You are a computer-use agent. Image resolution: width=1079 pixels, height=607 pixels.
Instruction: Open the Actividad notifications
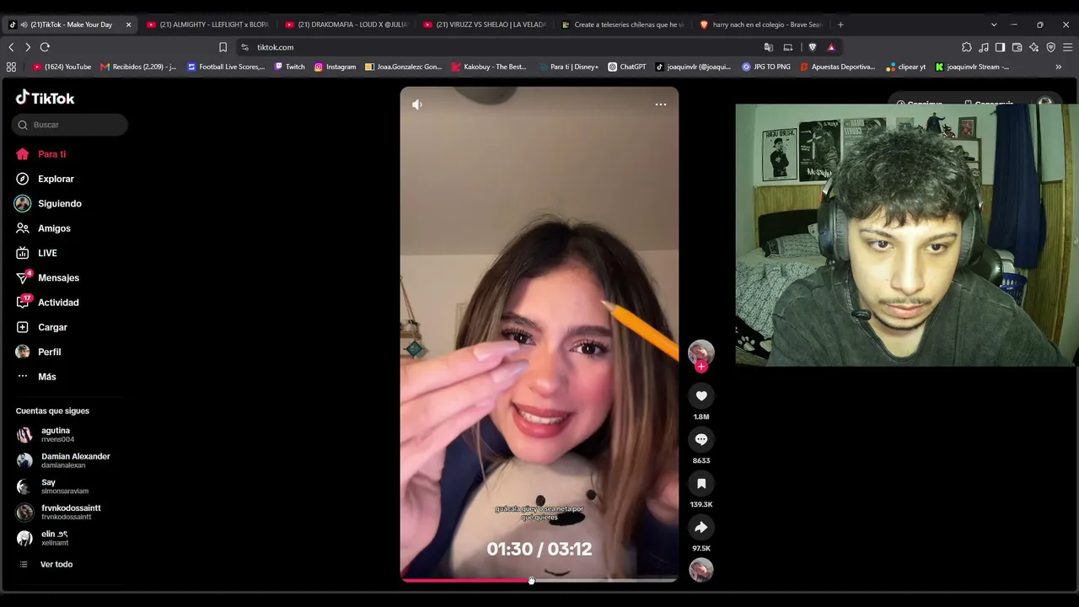click(47, 303)
